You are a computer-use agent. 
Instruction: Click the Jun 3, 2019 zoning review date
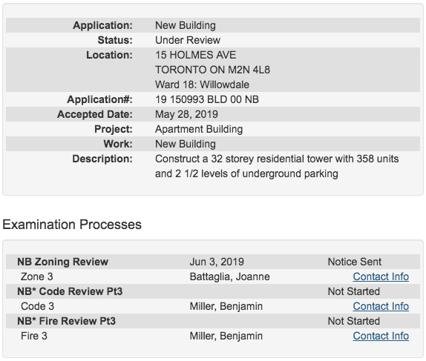tap(217, 262)
